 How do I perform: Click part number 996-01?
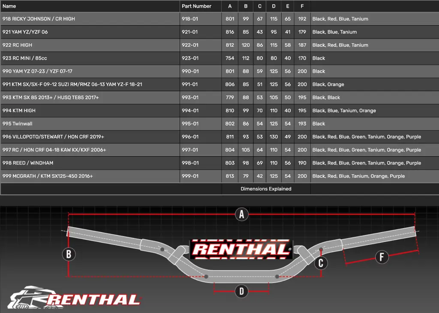[x=190, y=137]
